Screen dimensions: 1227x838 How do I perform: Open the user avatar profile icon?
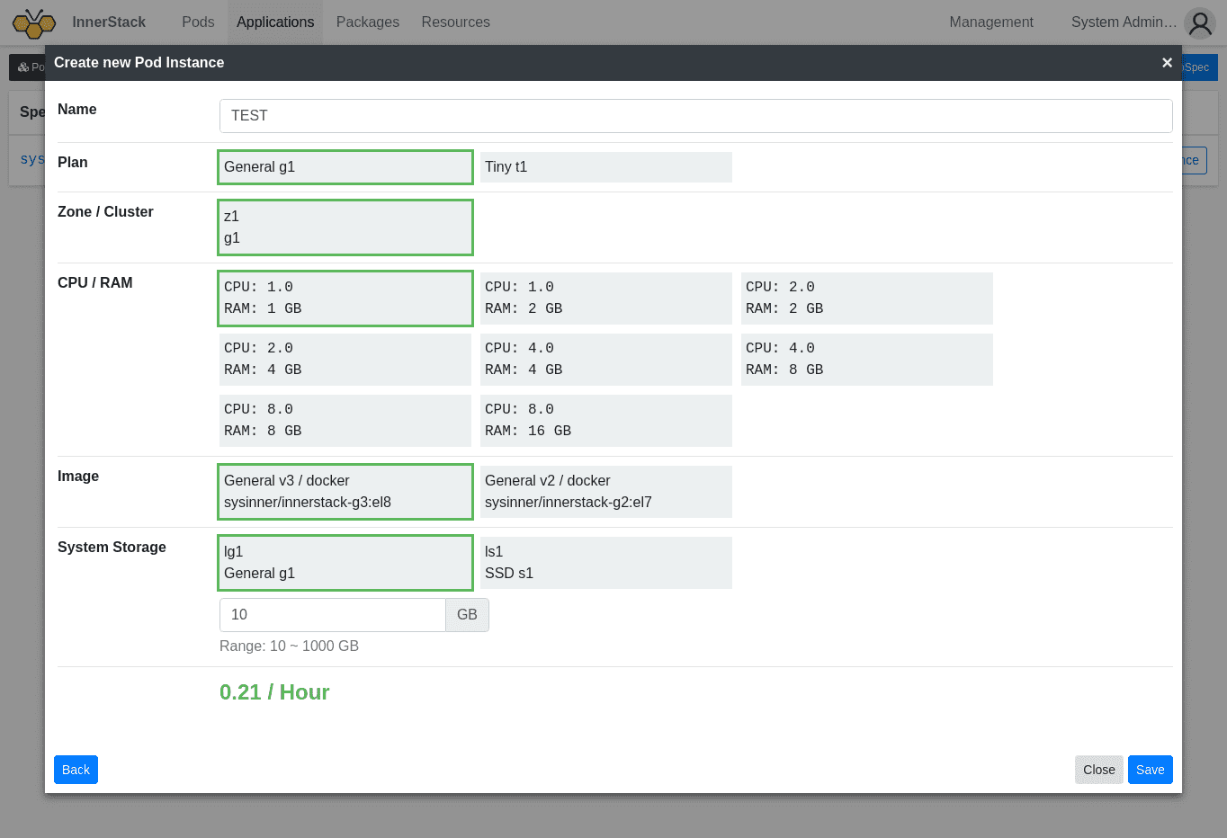click(1200, 23)
